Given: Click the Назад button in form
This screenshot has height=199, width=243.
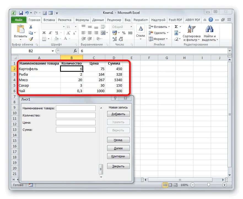Looking at the screenshot, I should click(118, 140).
